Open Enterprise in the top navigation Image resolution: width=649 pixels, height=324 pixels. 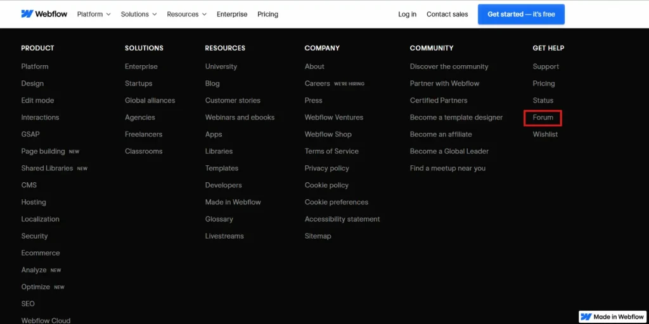[x=232, y=14]
